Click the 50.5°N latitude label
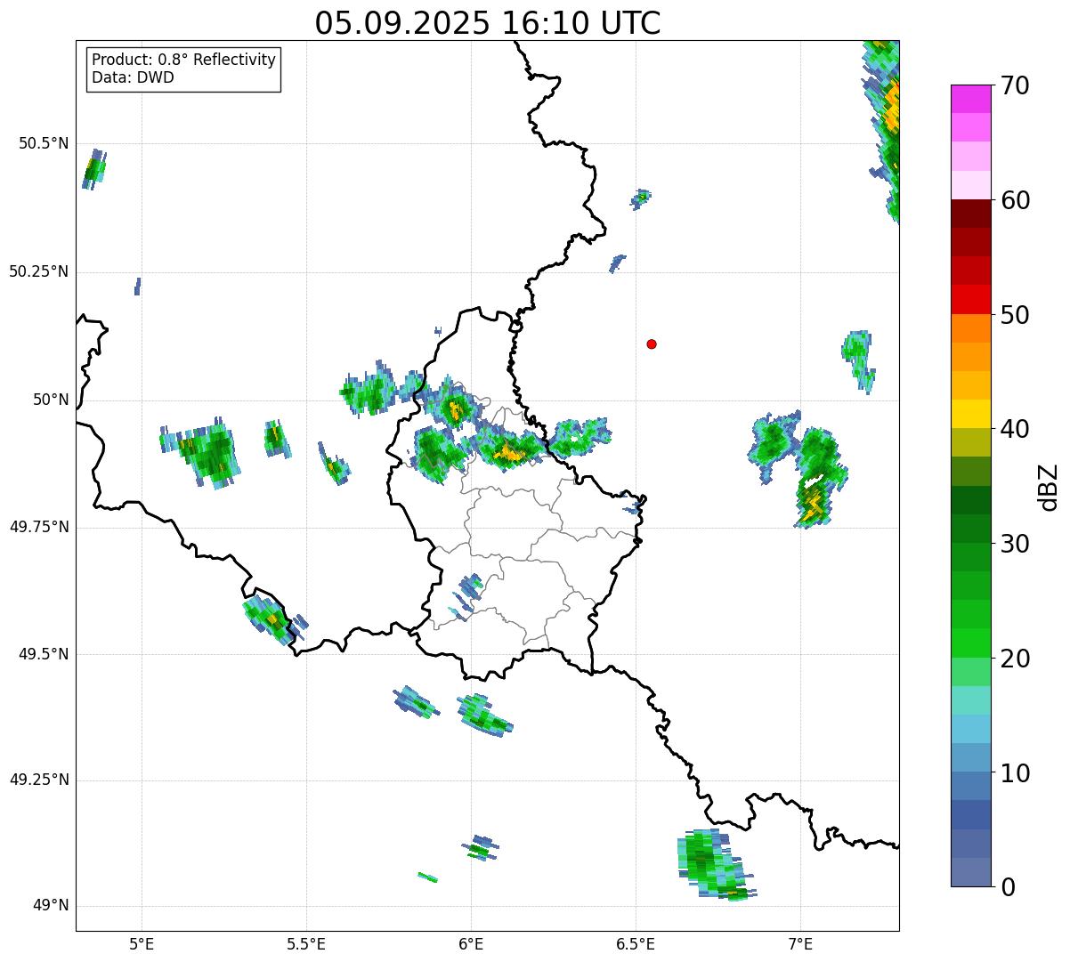This screenshot has width=1070, height=962. (43, 143)
